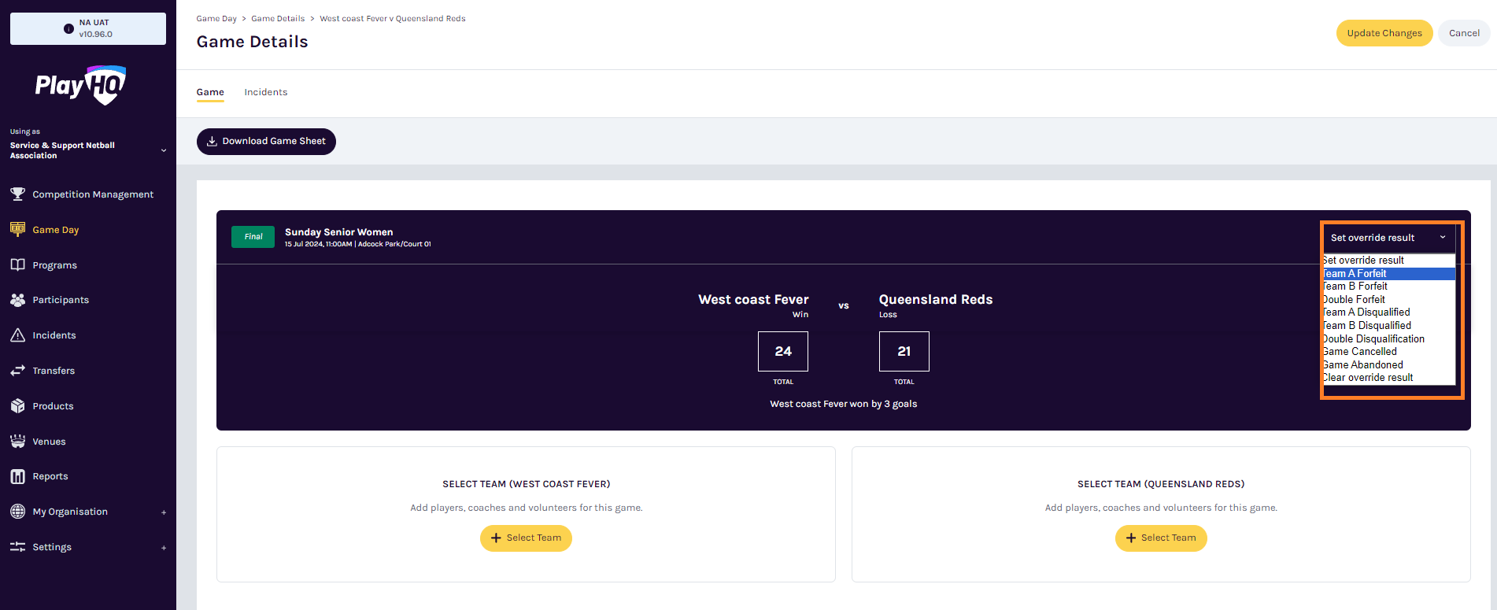1497x610 pixels.
Task: Click the Reports chart icon
Action: pyautogui.click(x=17, y=476)
